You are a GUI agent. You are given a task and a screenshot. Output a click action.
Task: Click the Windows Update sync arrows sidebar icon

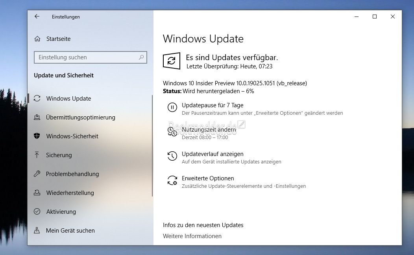click(37, 98)
